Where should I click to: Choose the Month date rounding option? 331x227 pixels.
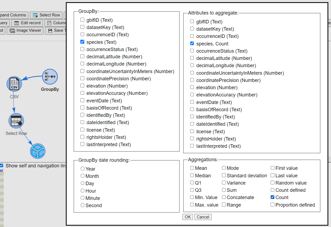tap(83, 176)
